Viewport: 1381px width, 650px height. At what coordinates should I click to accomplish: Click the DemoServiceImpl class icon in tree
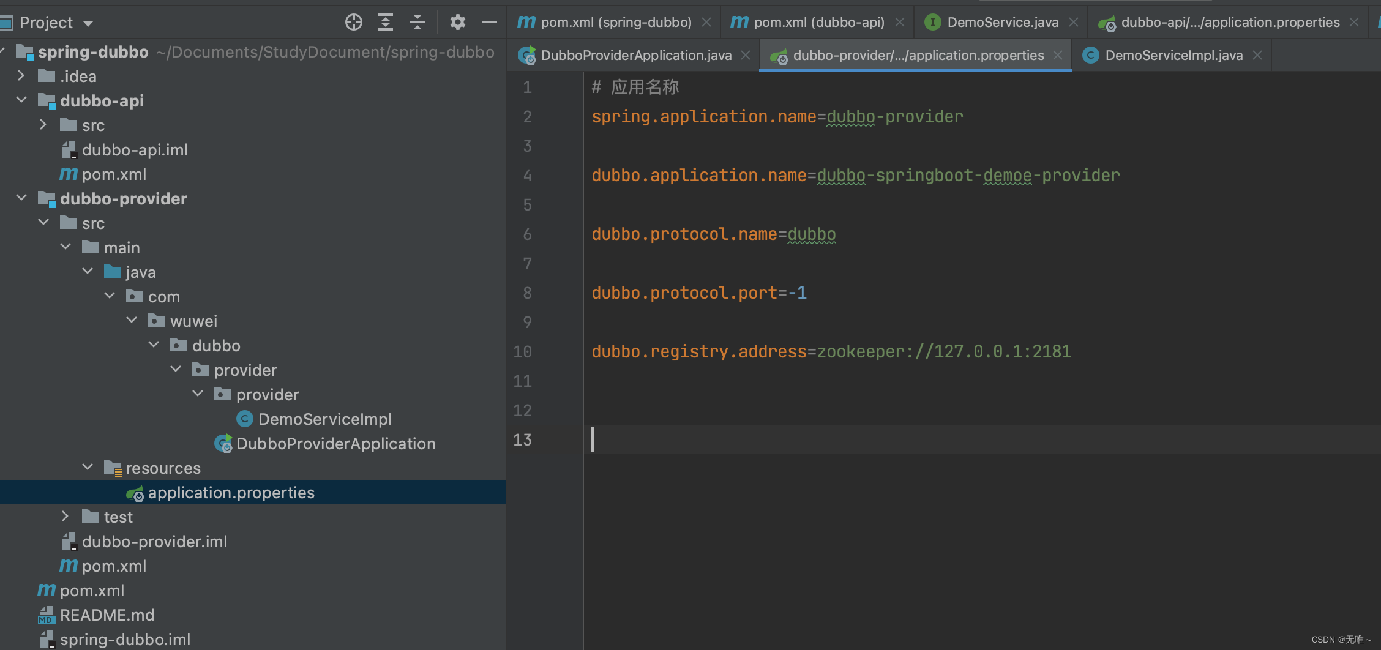pos(245,419)
